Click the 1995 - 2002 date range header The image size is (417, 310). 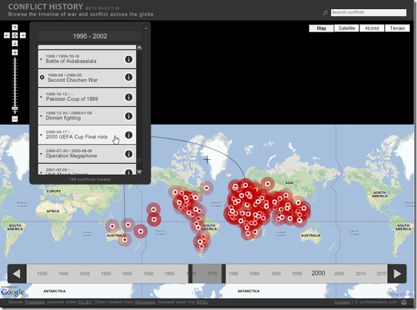point(90,36)
